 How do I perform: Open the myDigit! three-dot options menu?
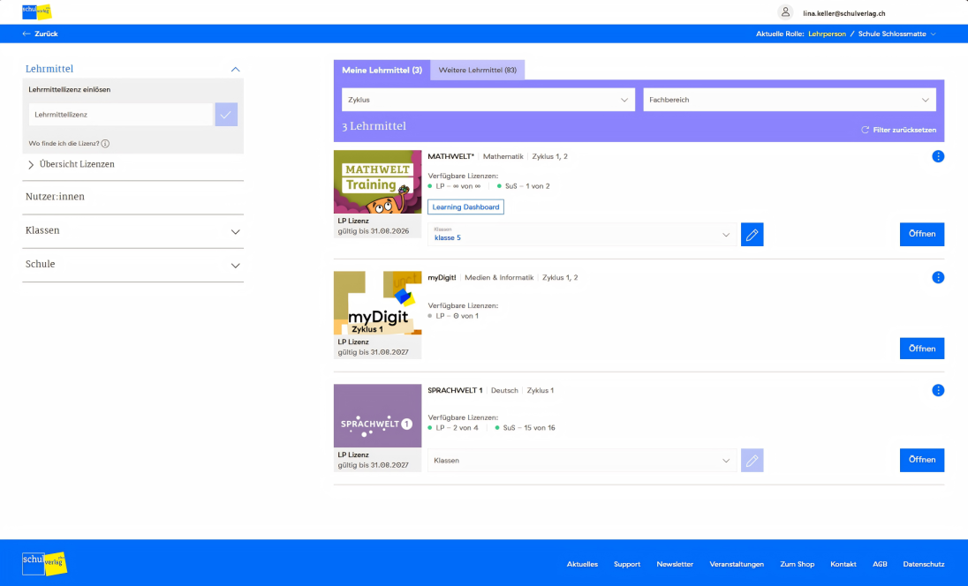pos(938,277)
